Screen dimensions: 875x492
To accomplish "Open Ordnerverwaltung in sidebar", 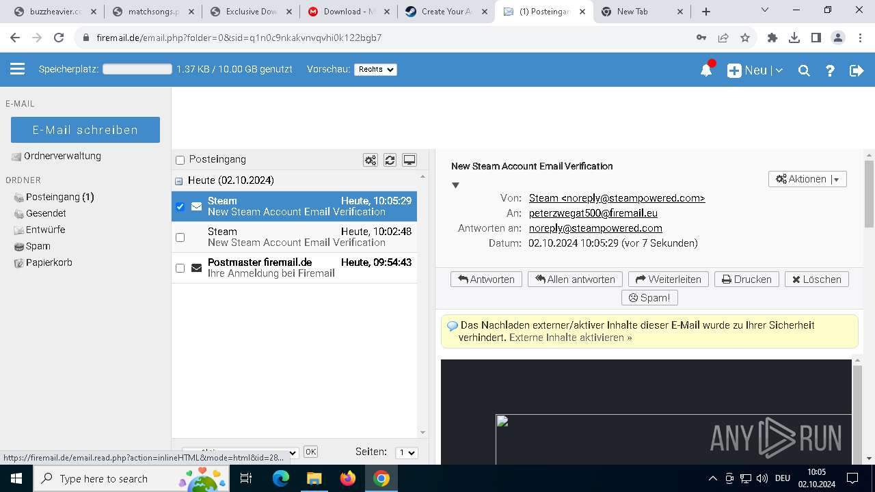I will [x=62, y=156].
